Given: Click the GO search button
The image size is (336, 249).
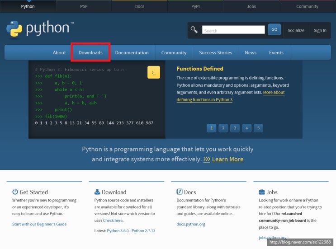Looking at the screenshot, I should click(x=274, y=29).
